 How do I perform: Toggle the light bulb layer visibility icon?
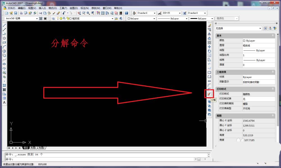pyautogui.click(x=58, y=18)
